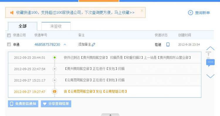The width and height of the screenshot is (220, 116).
Task: Click the 分享查询结果 button
Action: (x=56, y=104)
